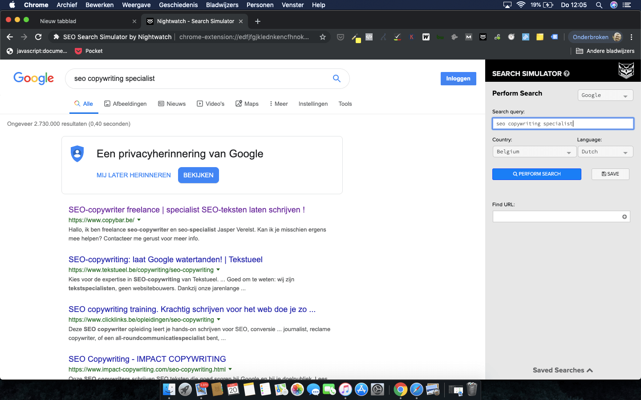Open the Geschiedenis menu

[178, 5]
